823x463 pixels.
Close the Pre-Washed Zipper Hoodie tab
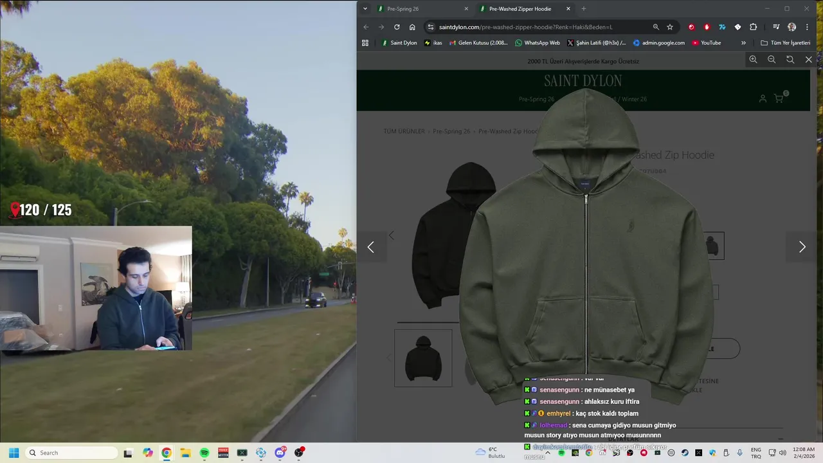point(568,9)
